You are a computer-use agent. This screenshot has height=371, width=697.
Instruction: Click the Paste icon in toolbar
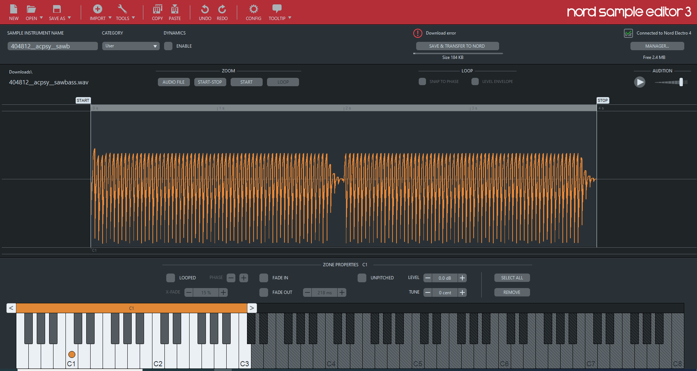coord(175,9)
